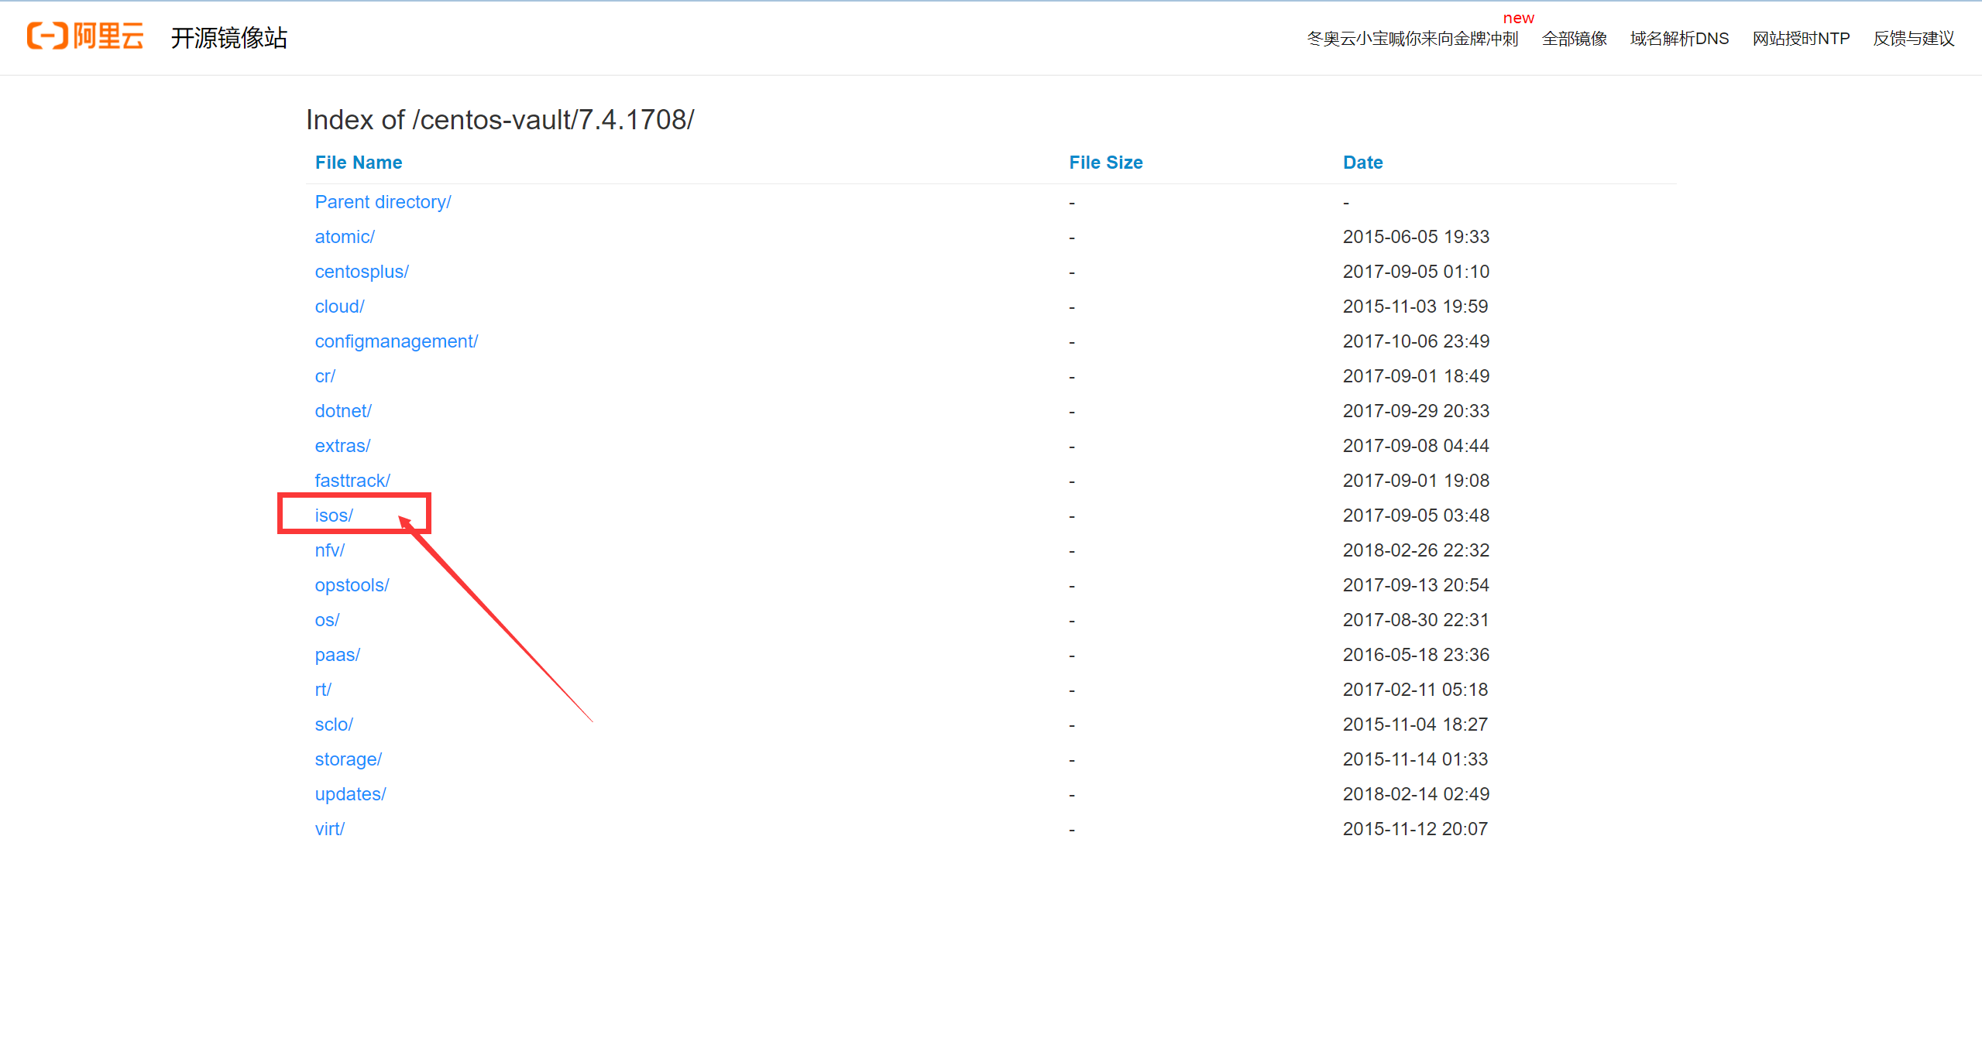Select the date 2017-09-05 03:48

1416,516
